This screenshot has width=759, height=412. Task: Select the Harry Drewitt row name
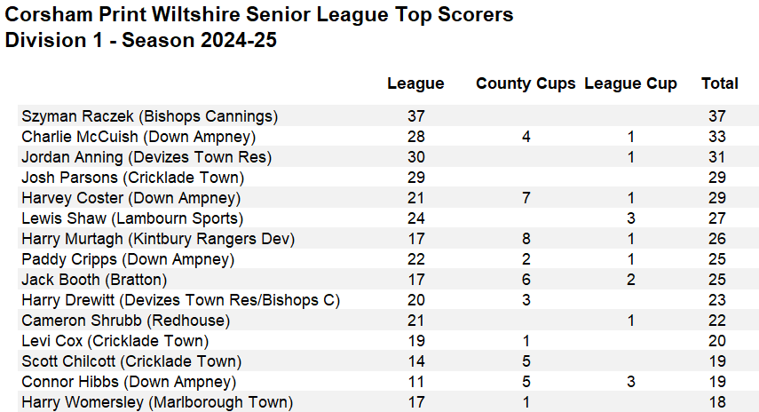coord(180,300)
